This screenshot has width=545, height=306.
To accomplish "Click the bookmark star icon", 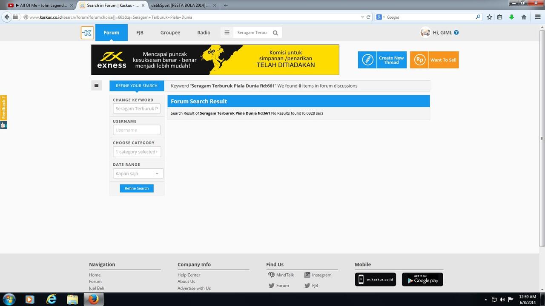I will coord(490,17).
